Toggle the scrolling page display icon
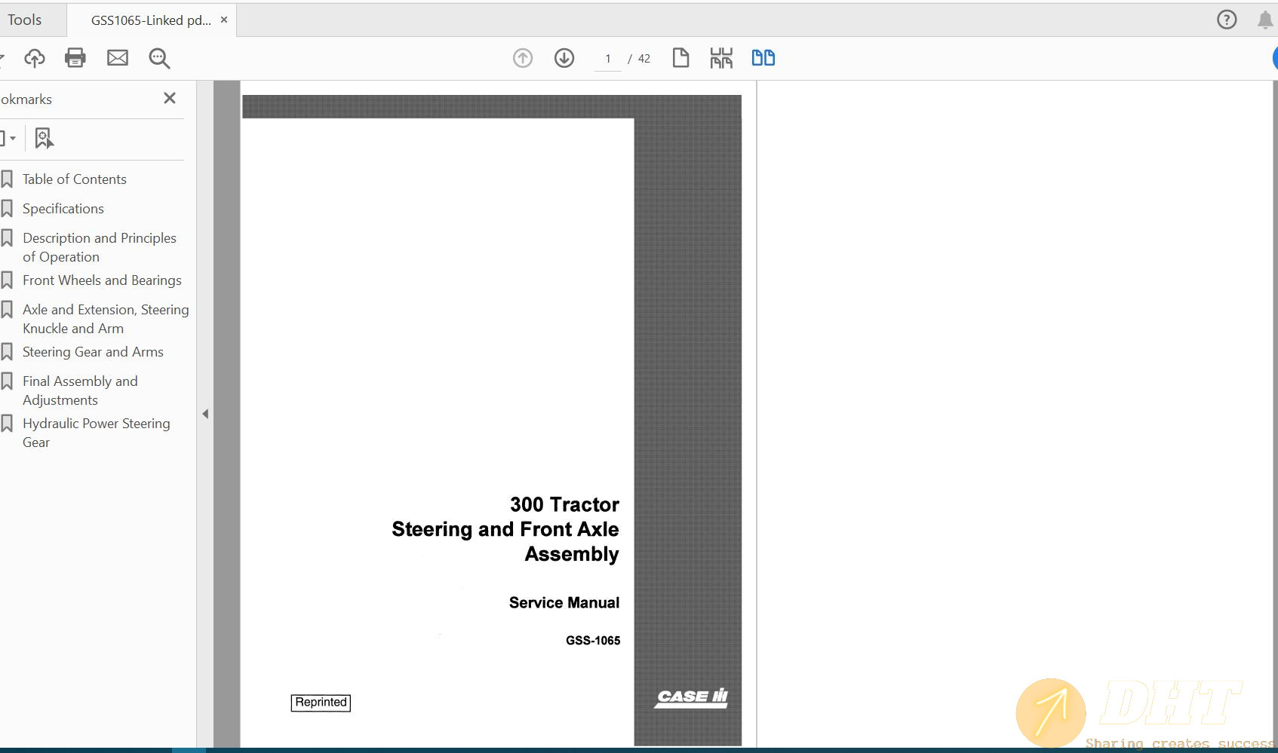This screenshot has width=1278, height=753. pos(721,58)
